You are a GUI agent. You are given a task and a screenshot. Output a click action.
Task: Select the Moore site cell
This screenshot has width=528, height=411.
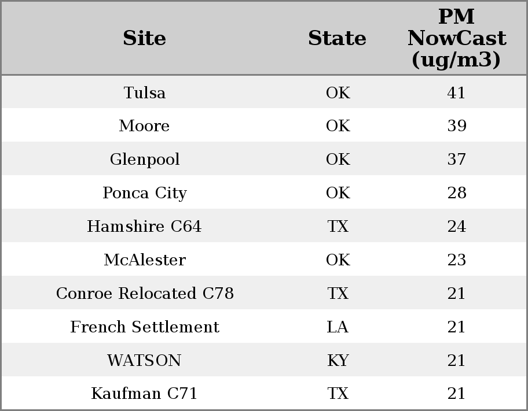pos(145,126)
